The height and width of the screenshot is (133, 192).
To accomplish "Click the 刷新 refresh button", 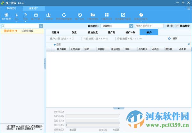I will [172, 39].
